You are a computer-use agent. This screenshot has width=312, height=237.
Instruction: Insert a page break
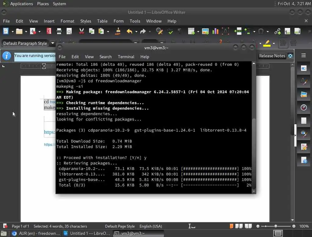(238, 31)
